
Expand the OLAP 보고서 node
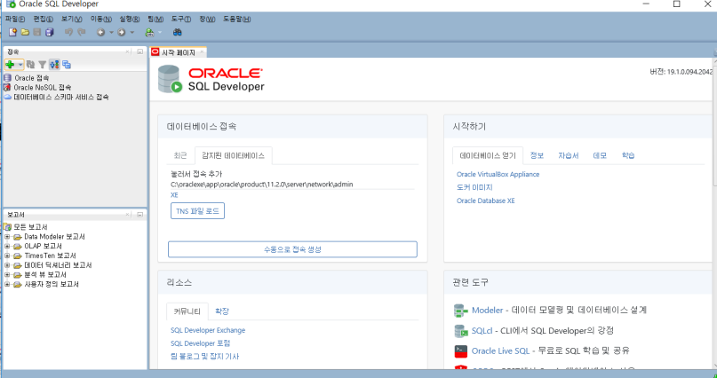7,246
